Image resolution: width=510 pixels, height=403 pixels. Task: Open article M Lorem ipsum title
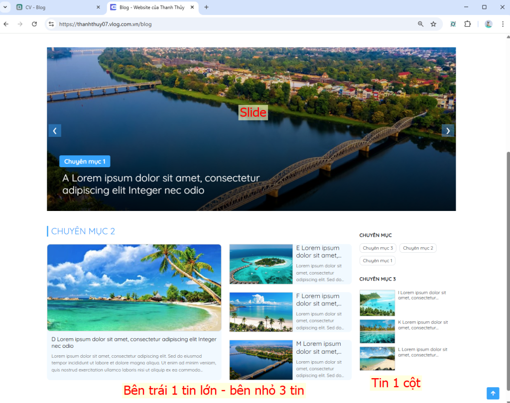tap(319, 347)
